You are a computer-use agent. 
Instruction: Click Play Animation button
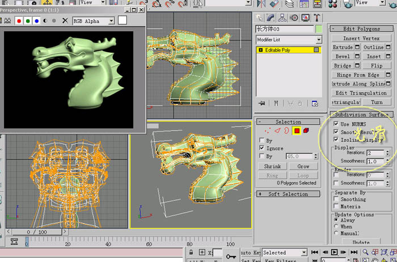(334, 252)
